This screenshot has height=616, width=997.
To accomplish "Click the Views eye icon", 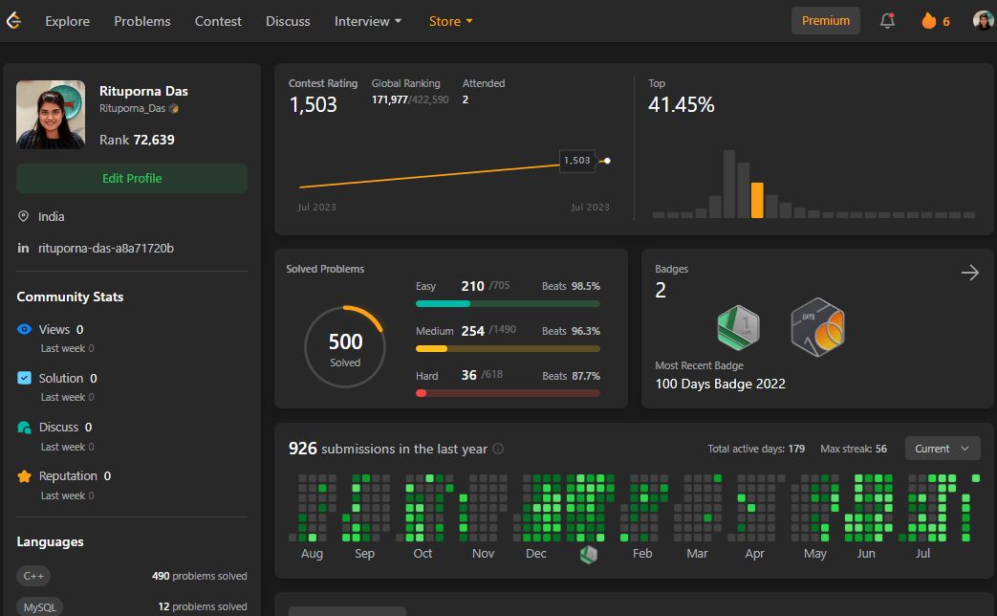I will [x=24, y=329].
